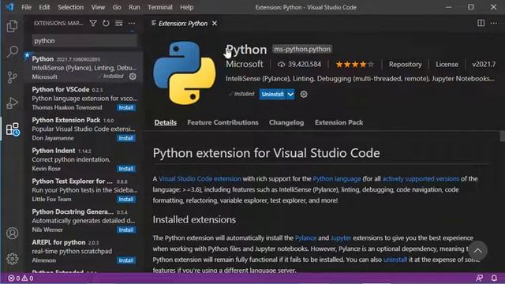Switch to the Details tab
The width and height of the screenshot is (505, 284).
click(x=165, y=122)
